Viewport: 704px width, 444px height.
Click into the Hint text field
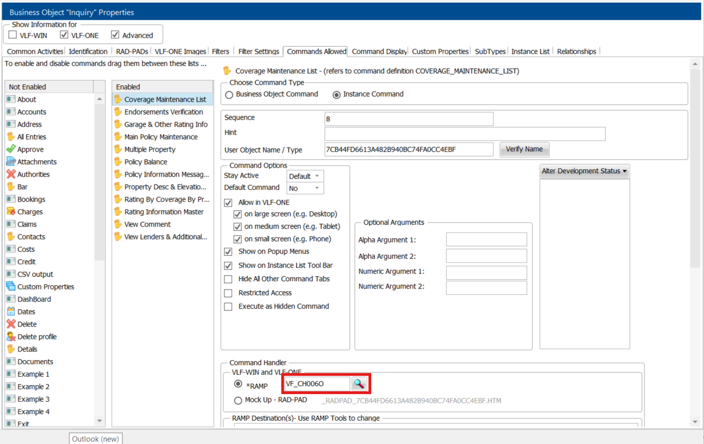pos(465,134)
